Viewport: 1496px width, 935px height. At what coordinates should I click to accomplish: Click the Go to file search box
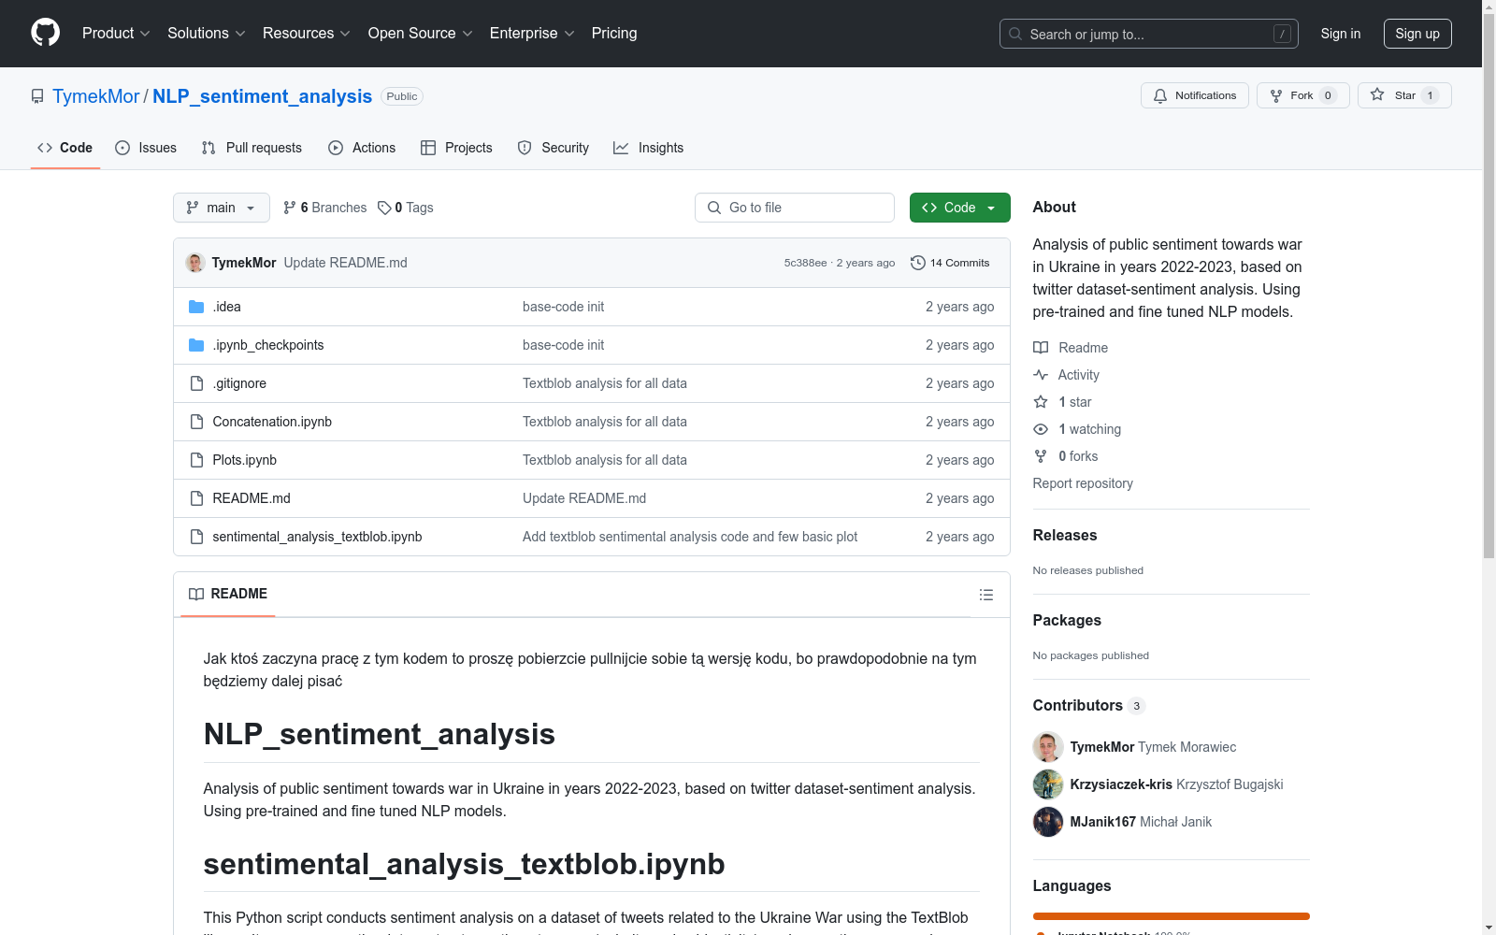[x=794, y=208]
